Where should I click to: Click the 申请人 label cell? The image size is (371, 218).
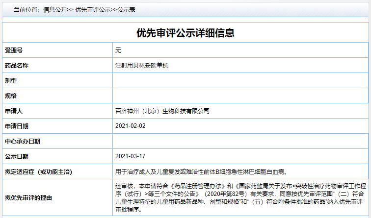click(x=57, y=111)
